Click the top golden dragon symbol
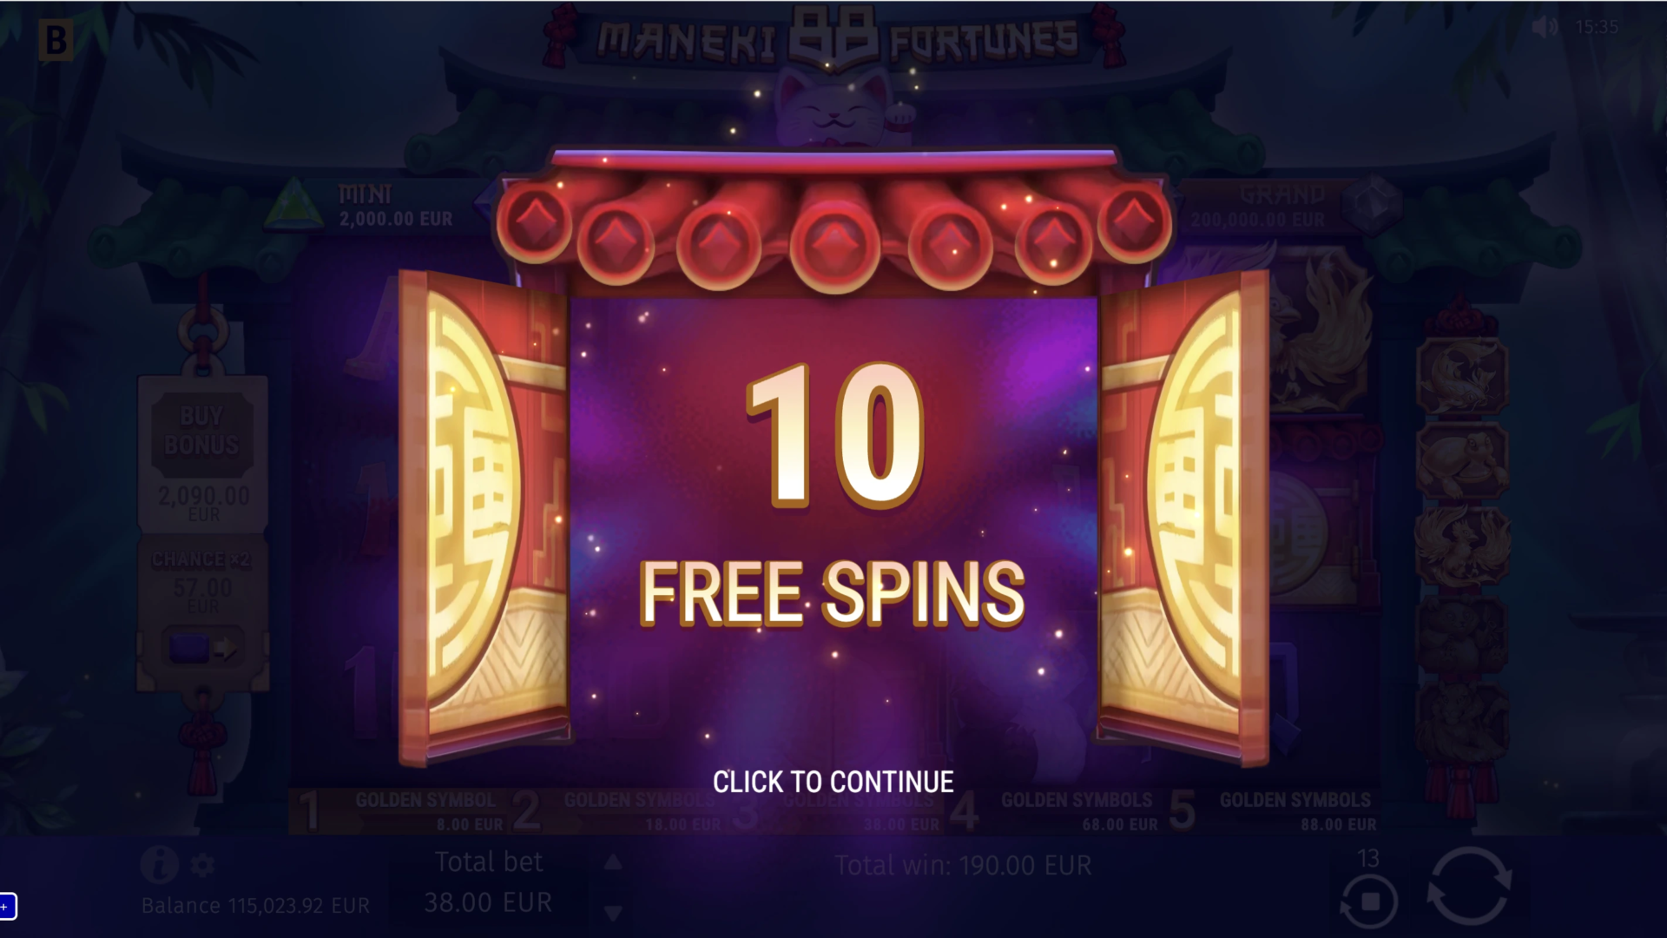 (x=1462, y=375)
